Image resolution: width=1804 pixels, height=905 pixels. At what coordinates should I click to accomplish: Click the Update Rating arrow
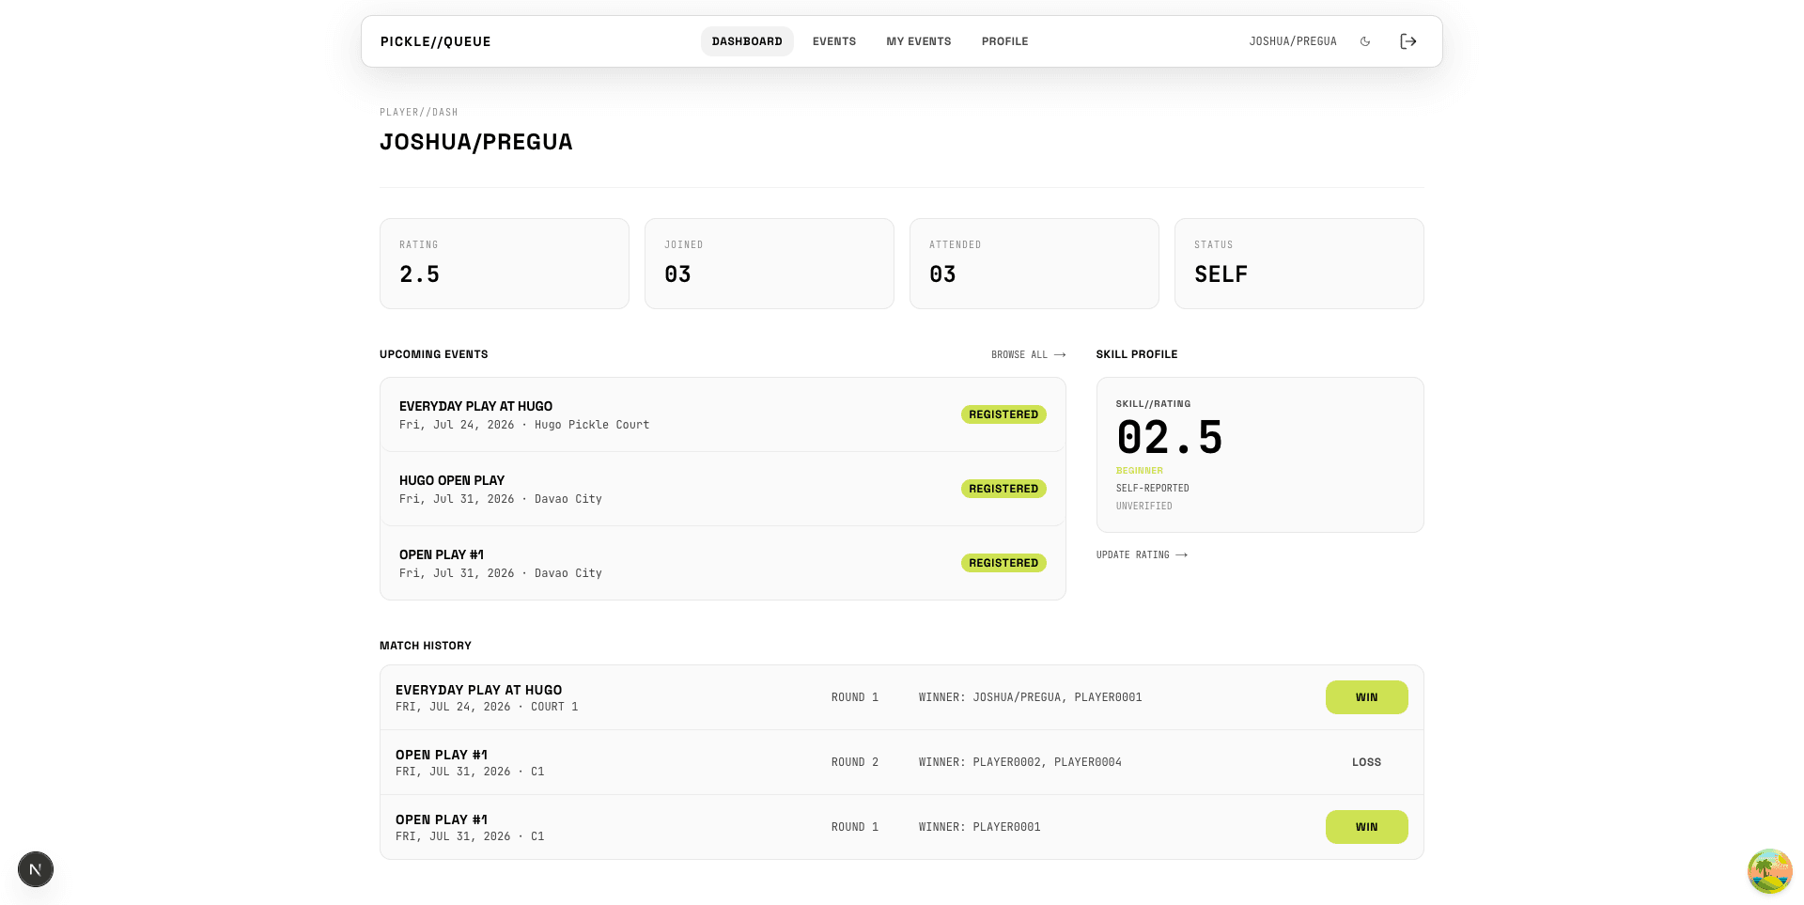(x=1182, y=555)
